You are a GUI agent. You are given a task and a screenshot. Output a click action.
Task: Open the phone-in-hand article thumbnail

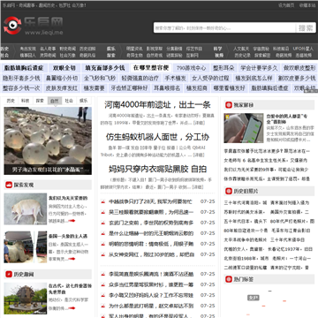click(244, 128)
